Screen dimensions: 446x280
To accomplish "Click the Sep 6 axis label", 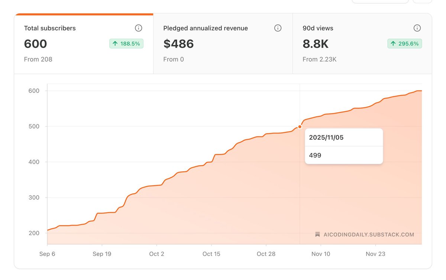I will 47,254.
